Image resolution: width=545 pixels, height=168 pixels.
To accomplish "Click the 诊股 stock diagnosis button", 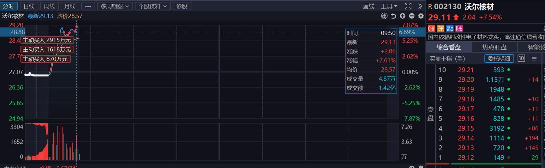I will tap(182, 6).
